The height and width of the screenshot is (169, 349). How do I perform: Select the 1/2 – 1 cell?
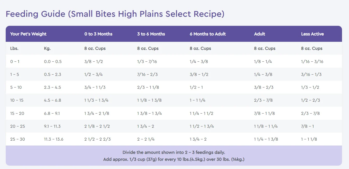point(196,87)
